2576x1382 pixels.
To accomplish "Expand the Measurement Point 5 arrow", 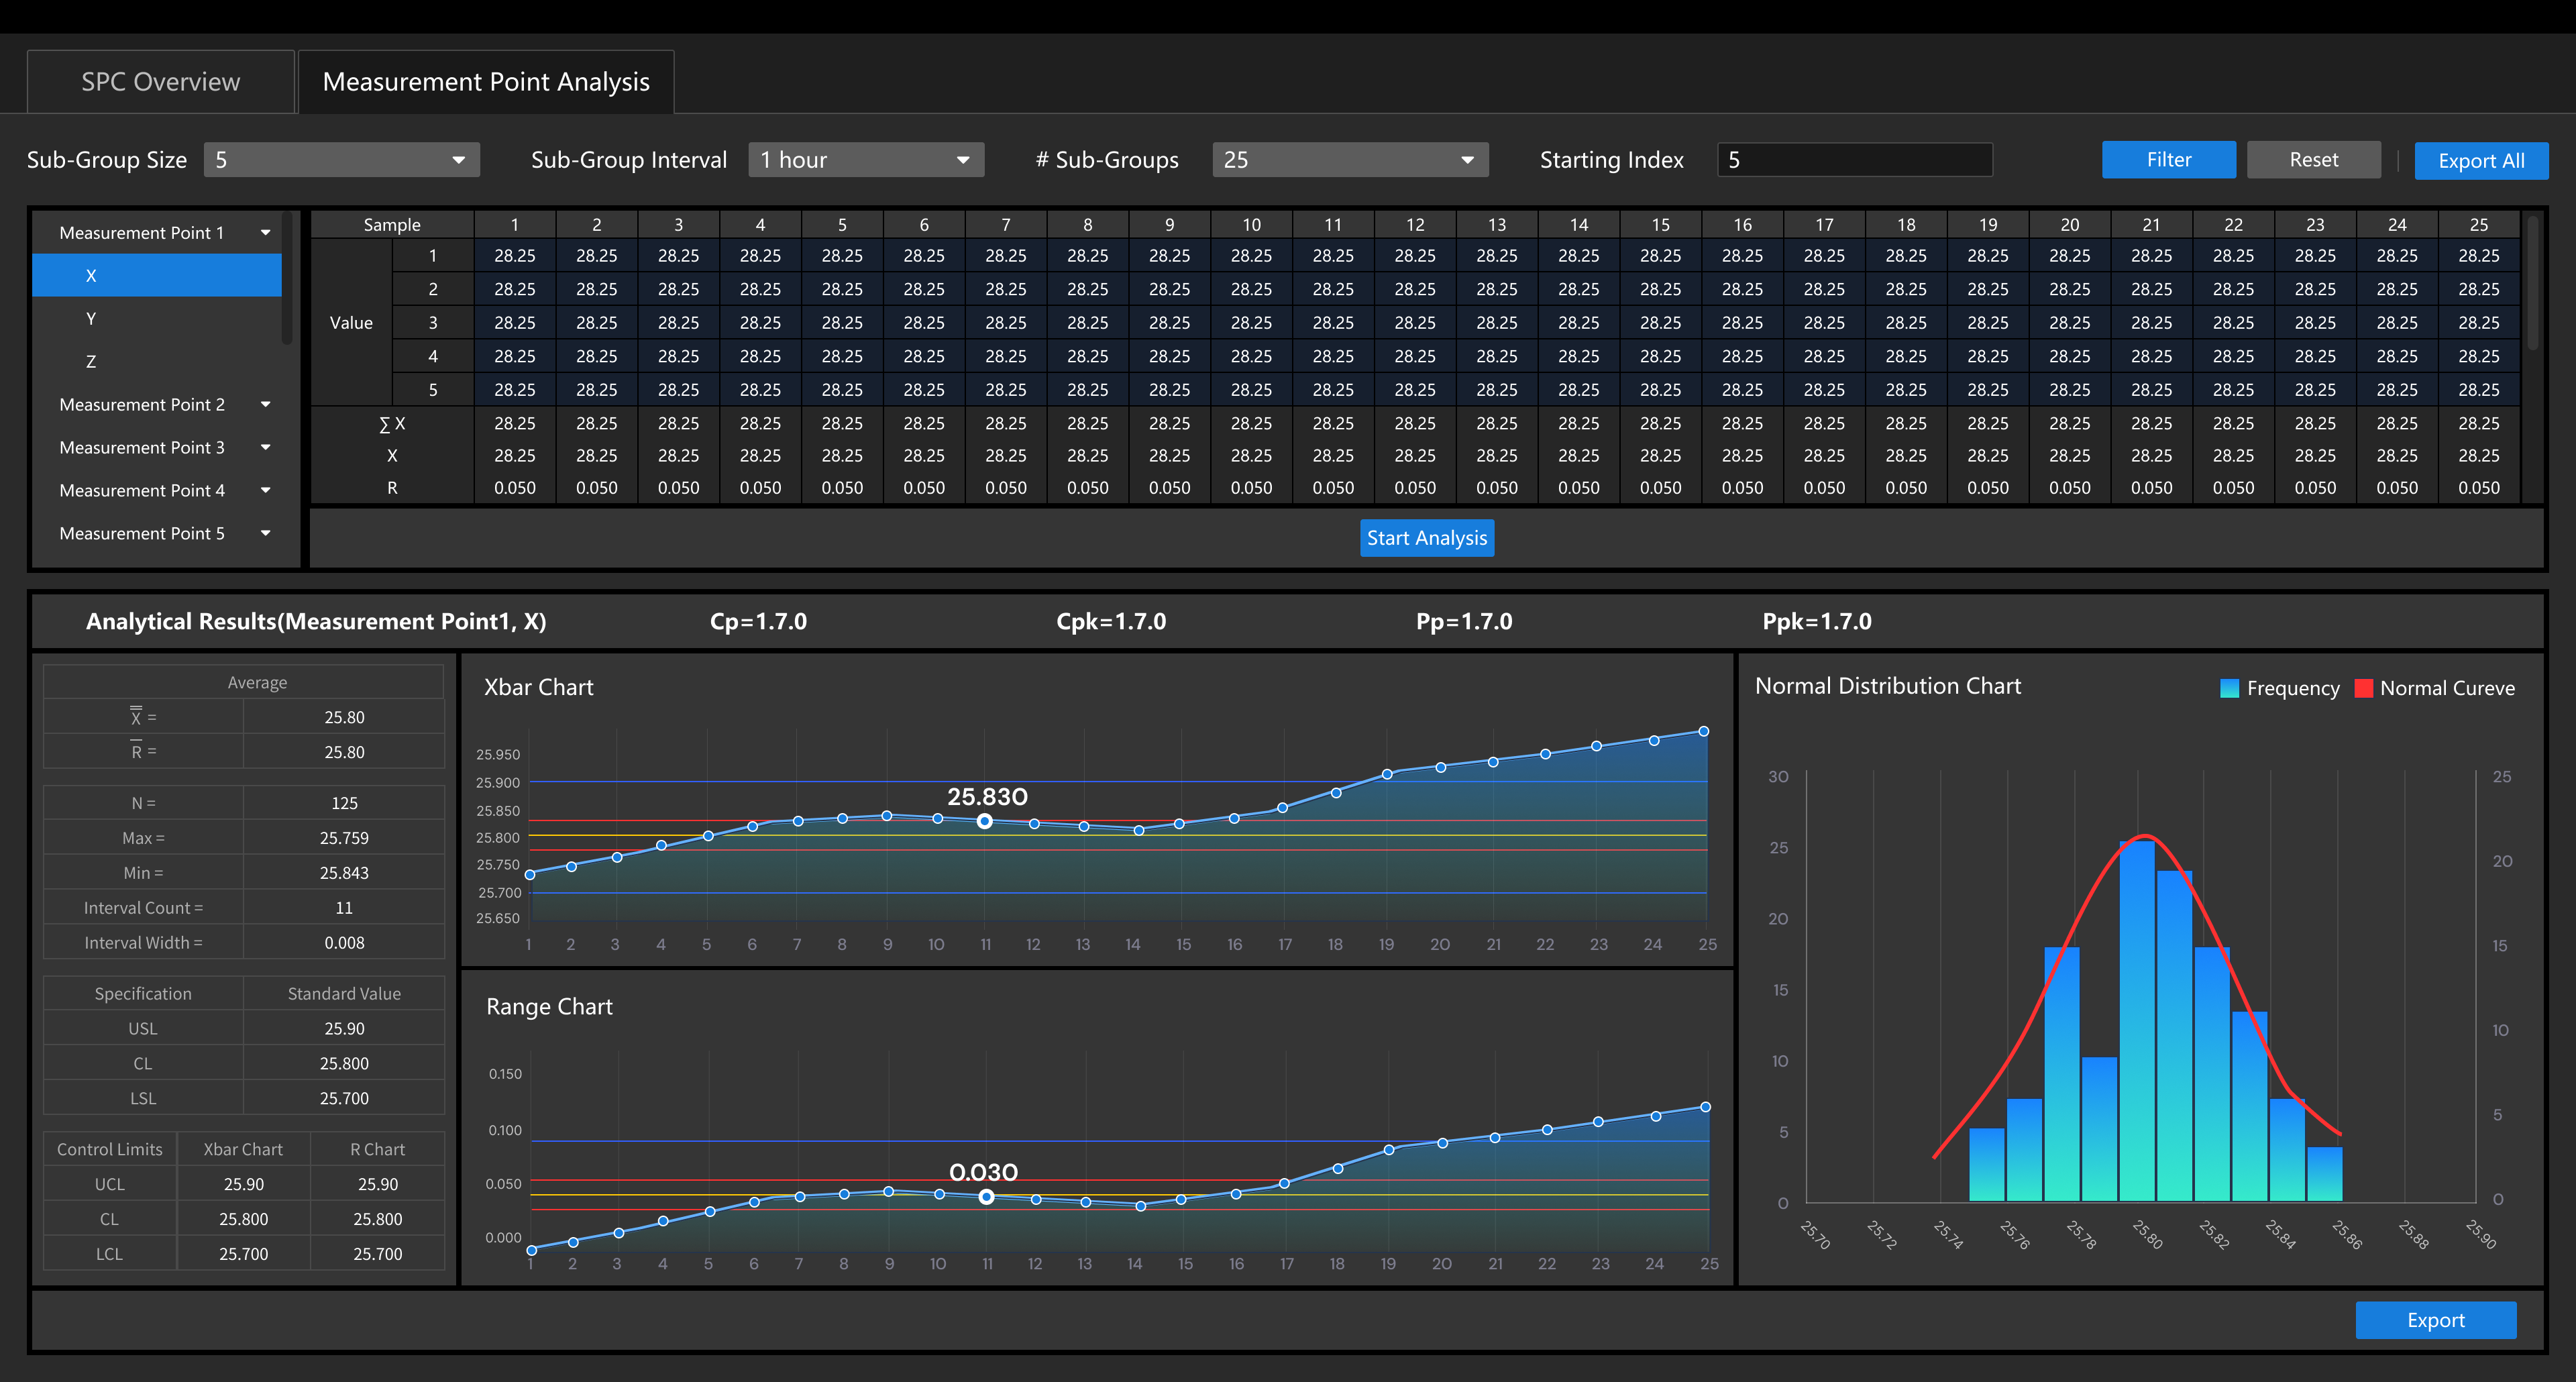I will pos(266,534).
